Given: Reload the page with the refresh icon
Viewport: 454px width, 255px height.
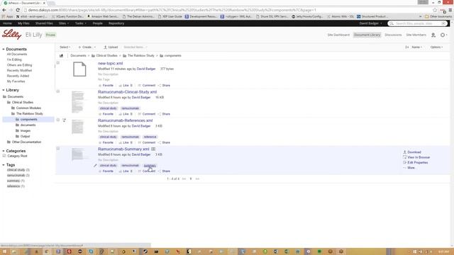Looking at the screenshot, I should 18,10.
